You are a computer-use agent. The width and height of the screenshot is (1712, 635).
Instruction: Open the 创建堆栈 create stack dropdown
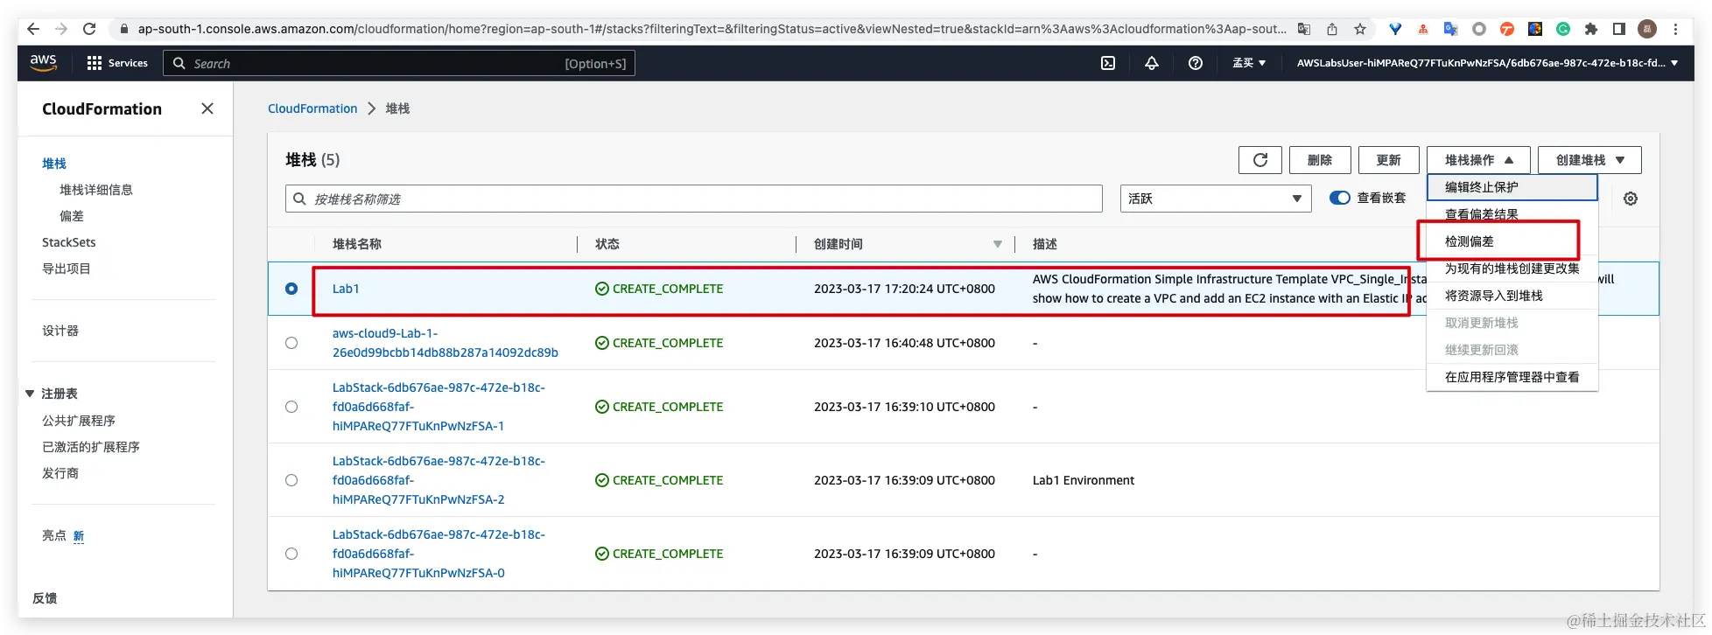[x=1589, y=160]
